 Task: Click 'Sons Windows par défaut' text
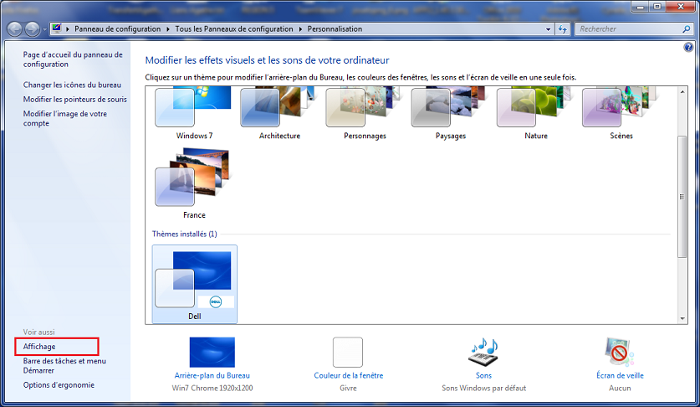pyautogui.click(x=484, y=389)
